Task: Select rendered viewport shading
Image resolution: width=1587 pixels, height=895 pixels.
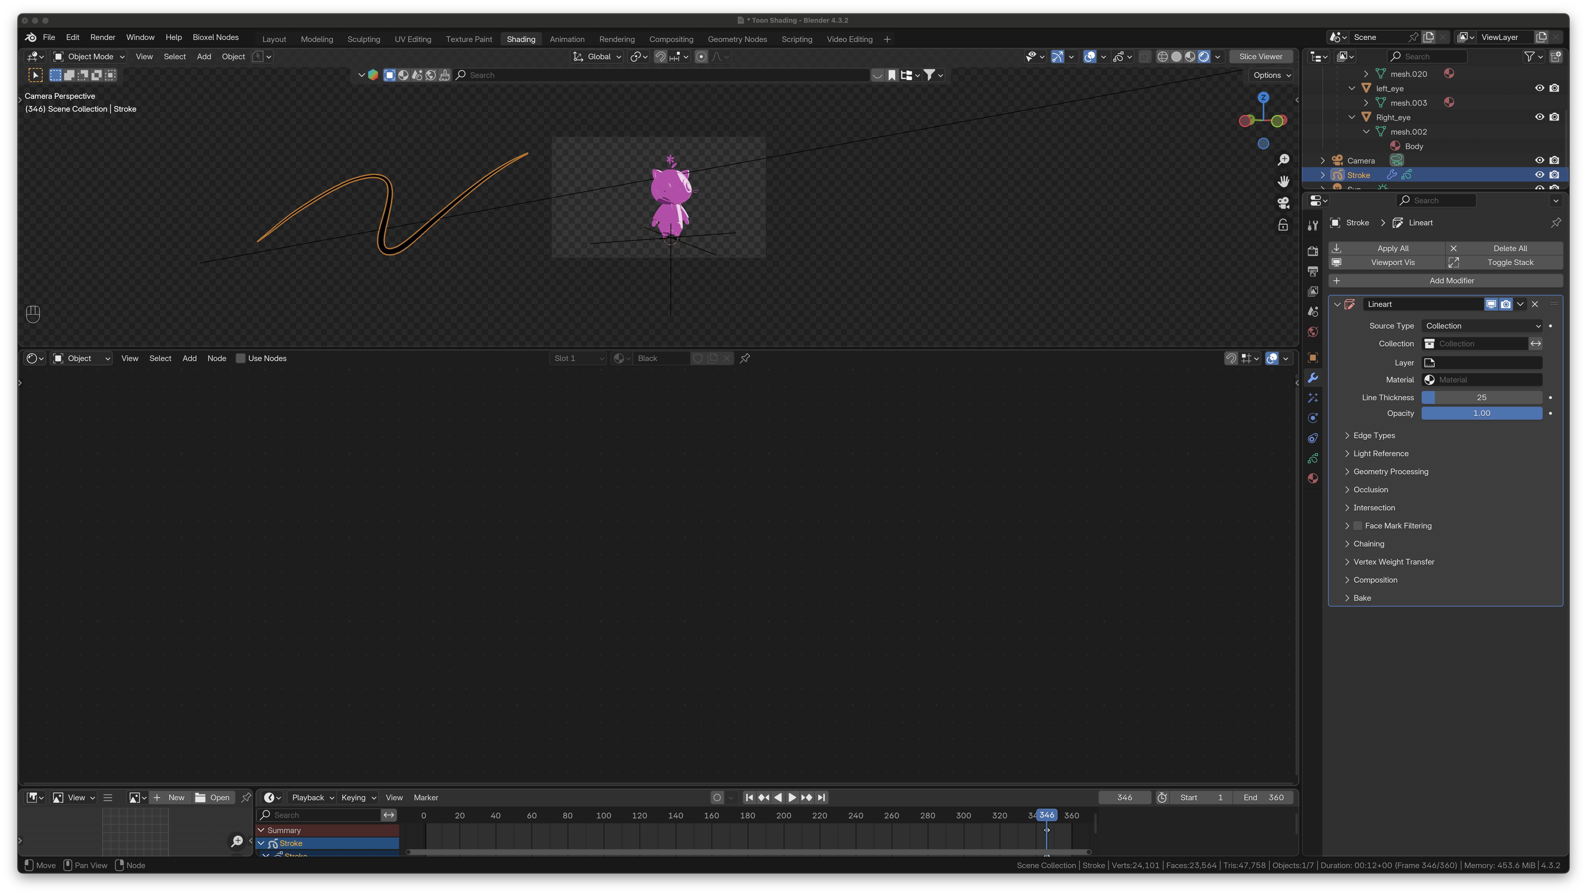Action: coord(1204,57)
